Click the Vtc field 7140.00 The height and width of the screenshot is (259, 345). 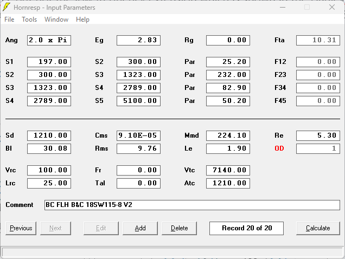click(228, 170)
